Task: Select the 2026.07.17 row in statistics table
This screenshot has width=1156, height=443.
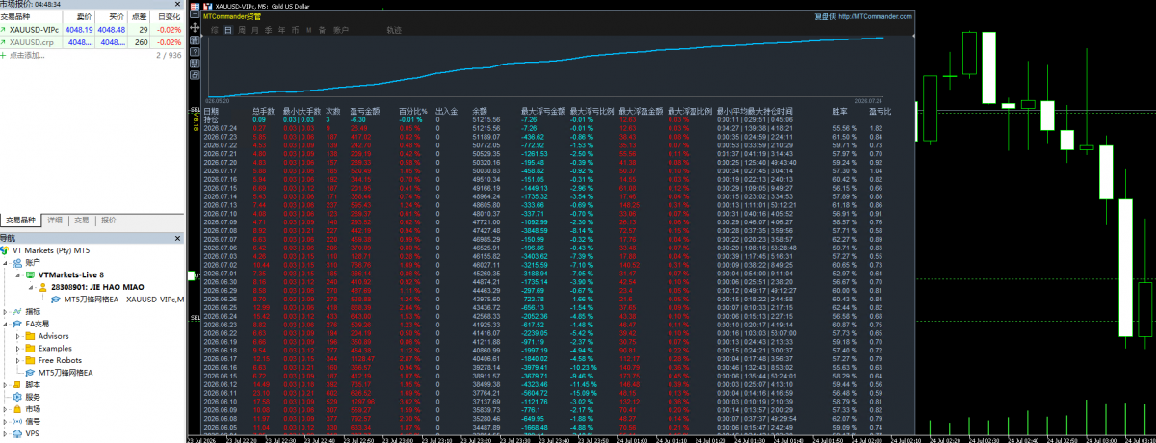Action: [556, 170]
